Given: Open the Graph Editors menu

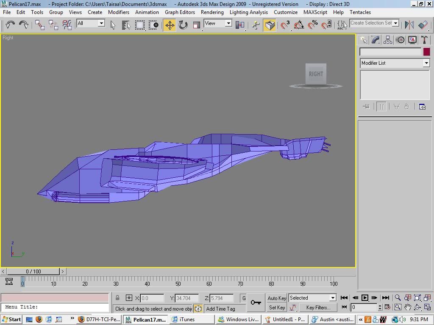Looking at the screenshot, I should click(180, 12).
